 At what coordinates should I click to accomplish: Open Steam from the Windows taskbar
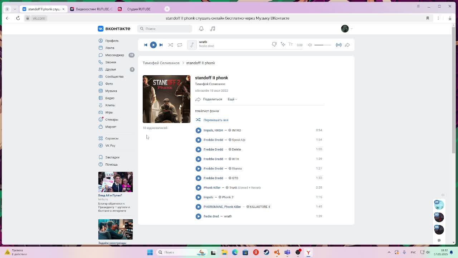266,252
